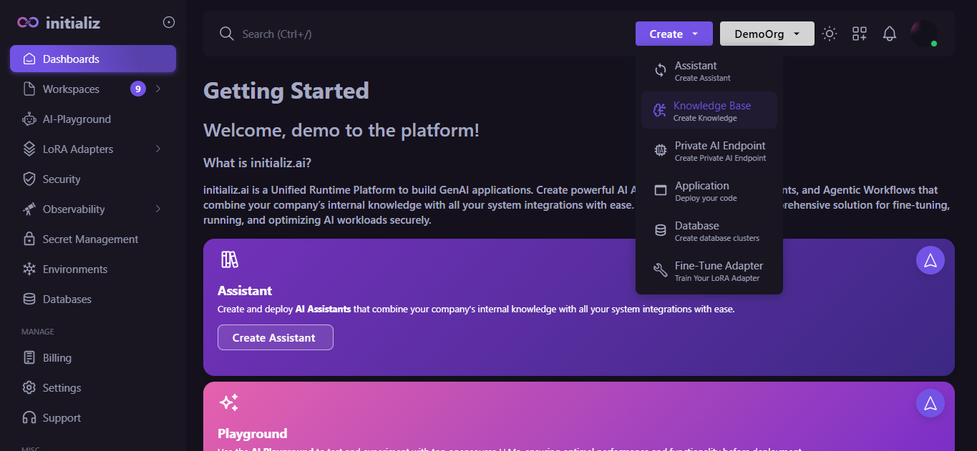The image size is (977, 451).
Task: Click the Knowledge Base brain icon
Action: point(660,110)
